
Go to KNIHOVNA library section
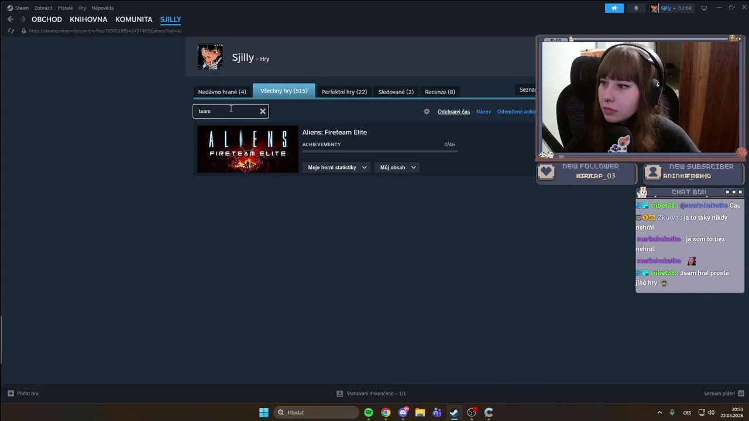(x=88, y=19)
